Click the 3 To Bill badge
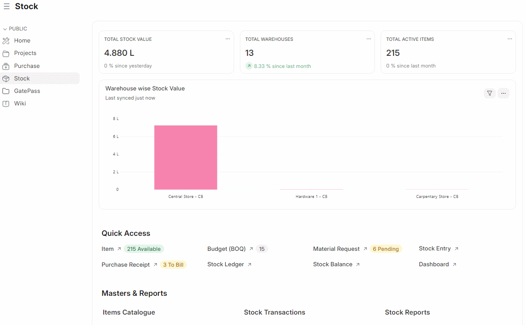This screenshot has height=325, width=526. 173,265
